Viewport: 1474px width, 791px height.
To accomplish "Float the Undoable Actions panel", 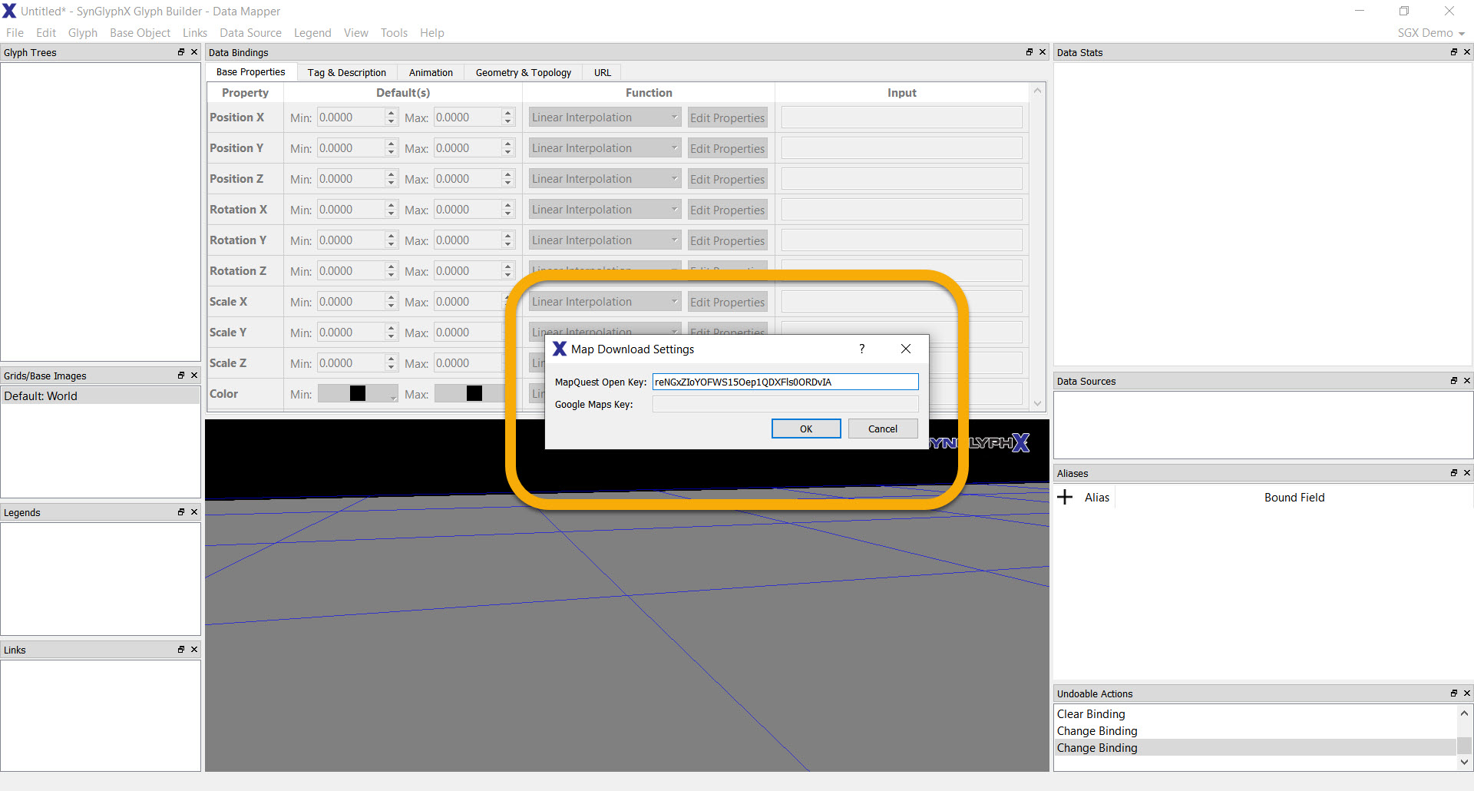I will (x=1454, y=693).
